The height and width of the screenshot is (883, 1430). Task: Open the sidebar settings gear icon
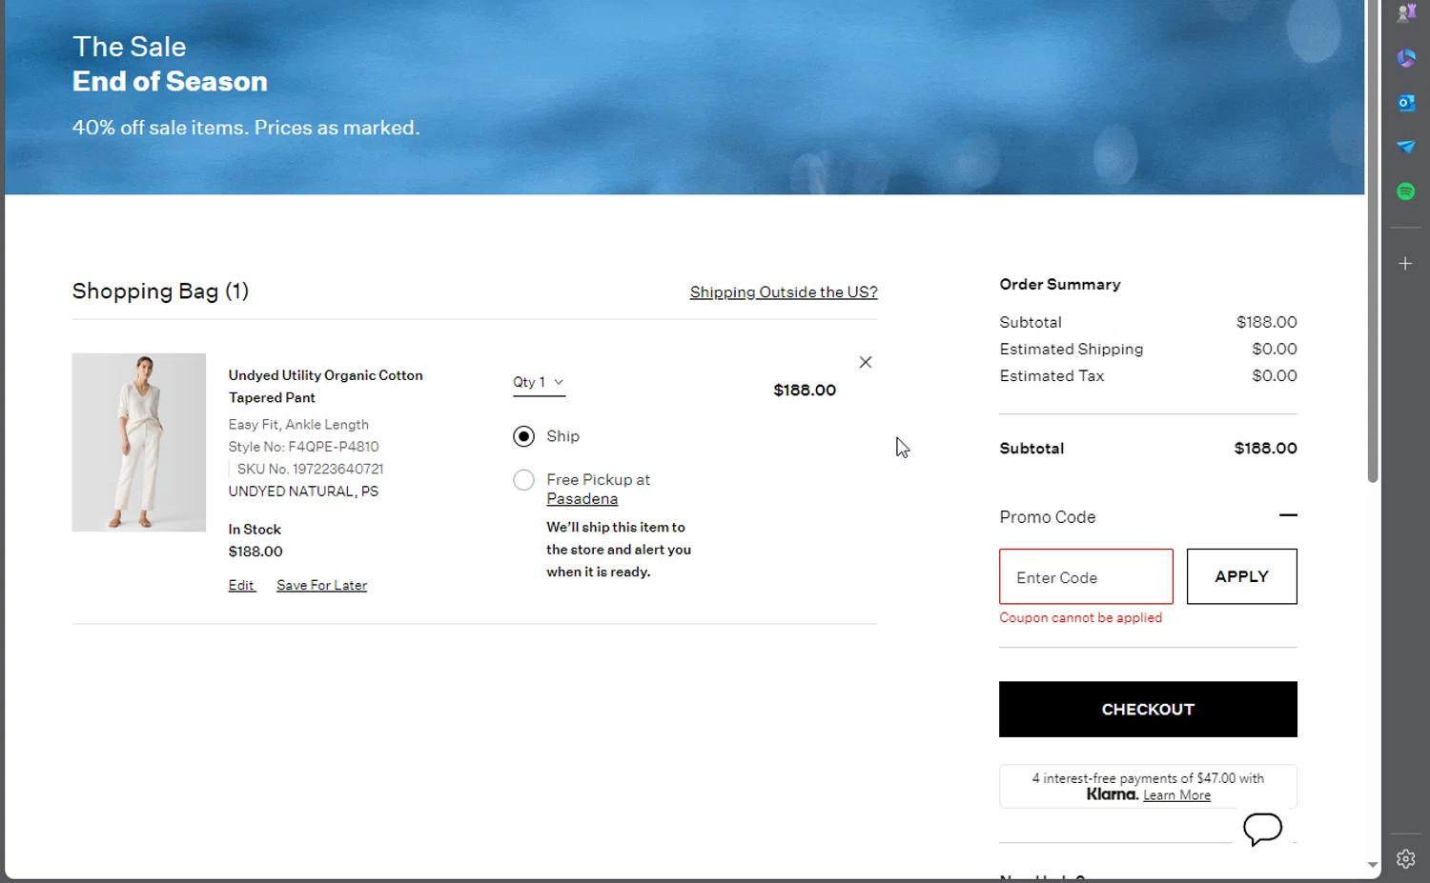1406,858
